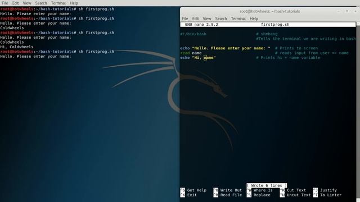Click the first 'sh firstprog.sh' command in left terminal
Image resolution: width=360 pixels, height=202 pixels.
(x=96, y=9)
